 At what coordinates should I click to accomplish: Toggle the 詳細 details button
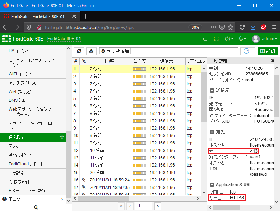[267, 51]
